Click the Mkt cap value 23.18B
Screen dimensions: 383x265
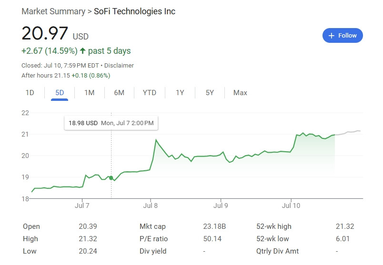[x=214, y=226]
